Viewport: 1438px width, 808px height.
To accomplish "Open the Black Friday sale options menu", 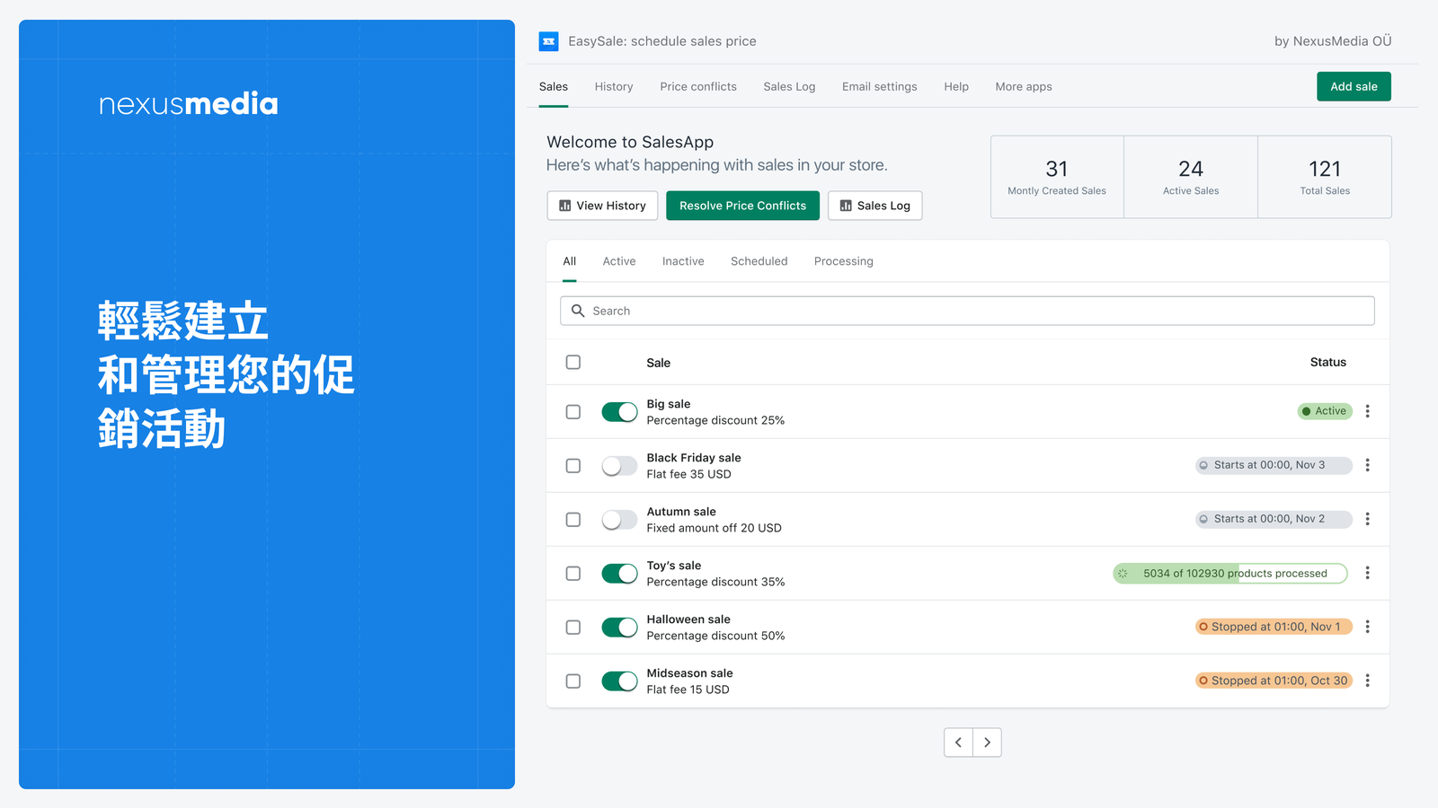I will click(1367, 465).
